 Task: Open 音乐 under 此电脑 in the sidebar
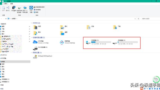(3, 74)
